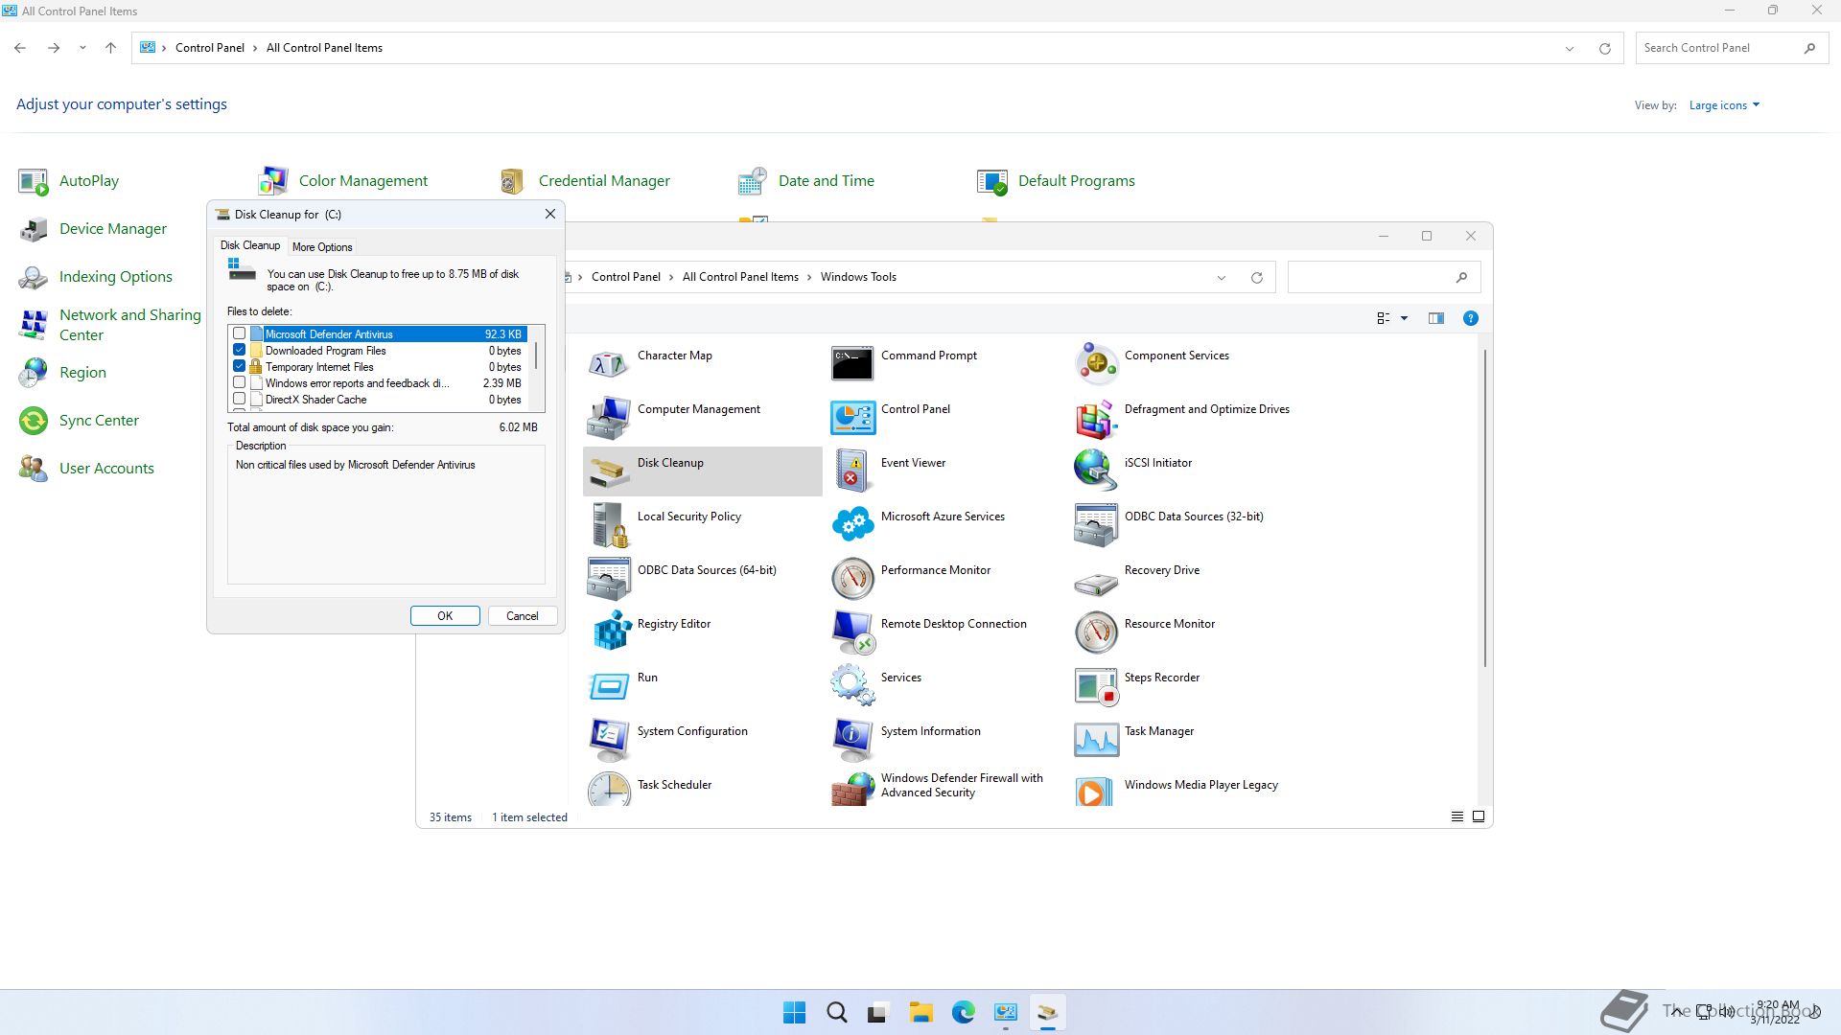Open Microsoft Azure Services icon
The height and width of the screenshot is (1035, 1841).
coord(851,525)
